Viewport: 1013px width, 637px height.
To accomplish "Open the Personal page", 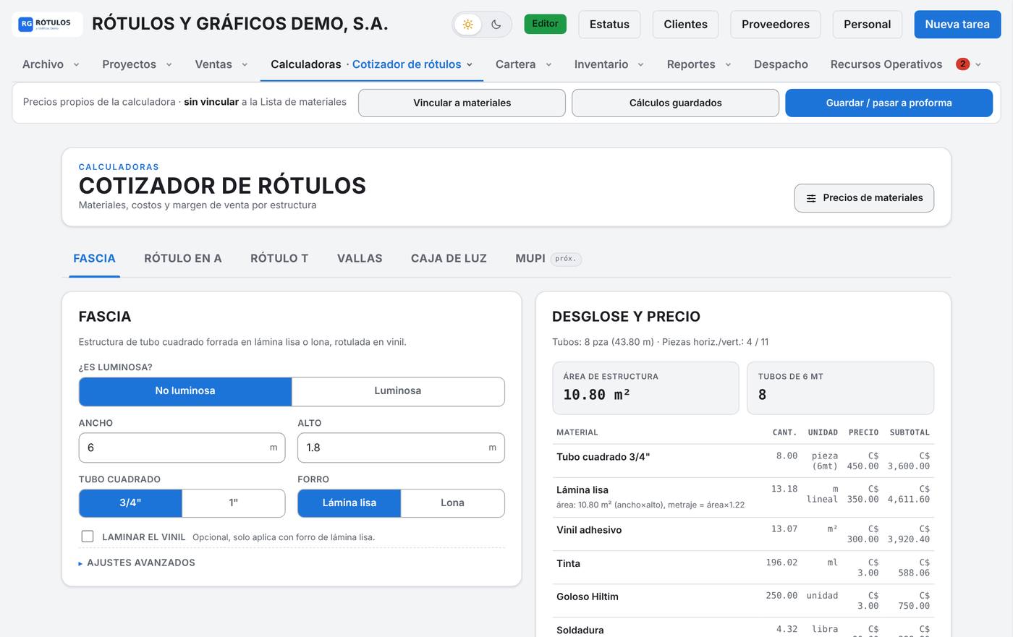I will pos(867,25).
